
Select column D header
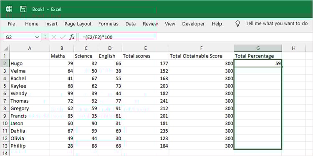[110, 48]
